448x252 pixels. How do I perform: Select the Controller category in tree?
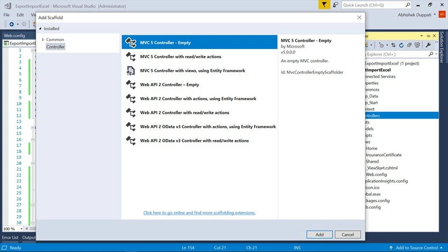55,47
